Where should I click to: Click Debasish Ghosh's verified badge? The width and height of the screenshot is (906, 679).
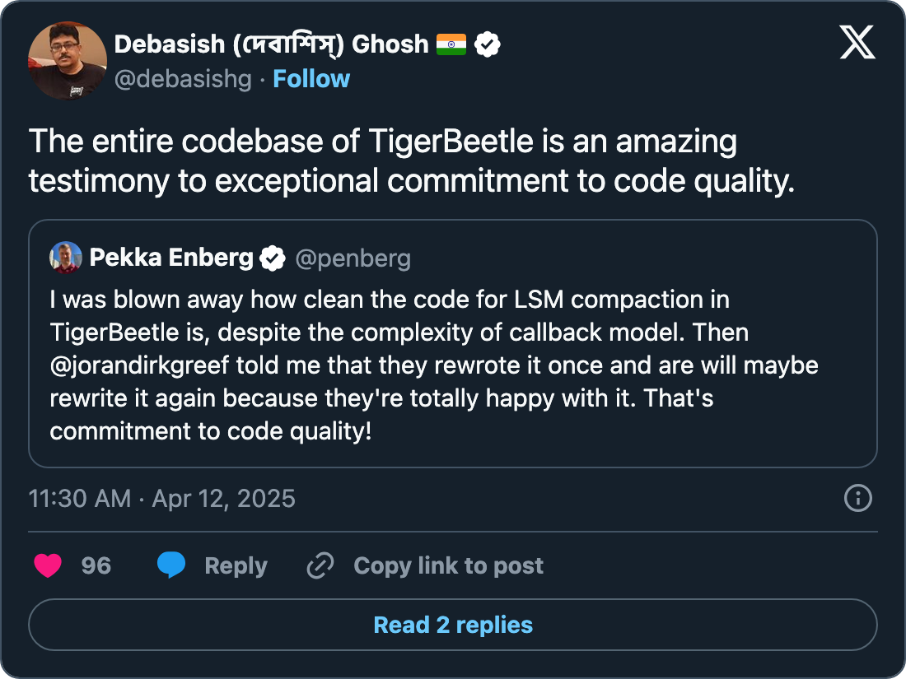tap(488, 44)
